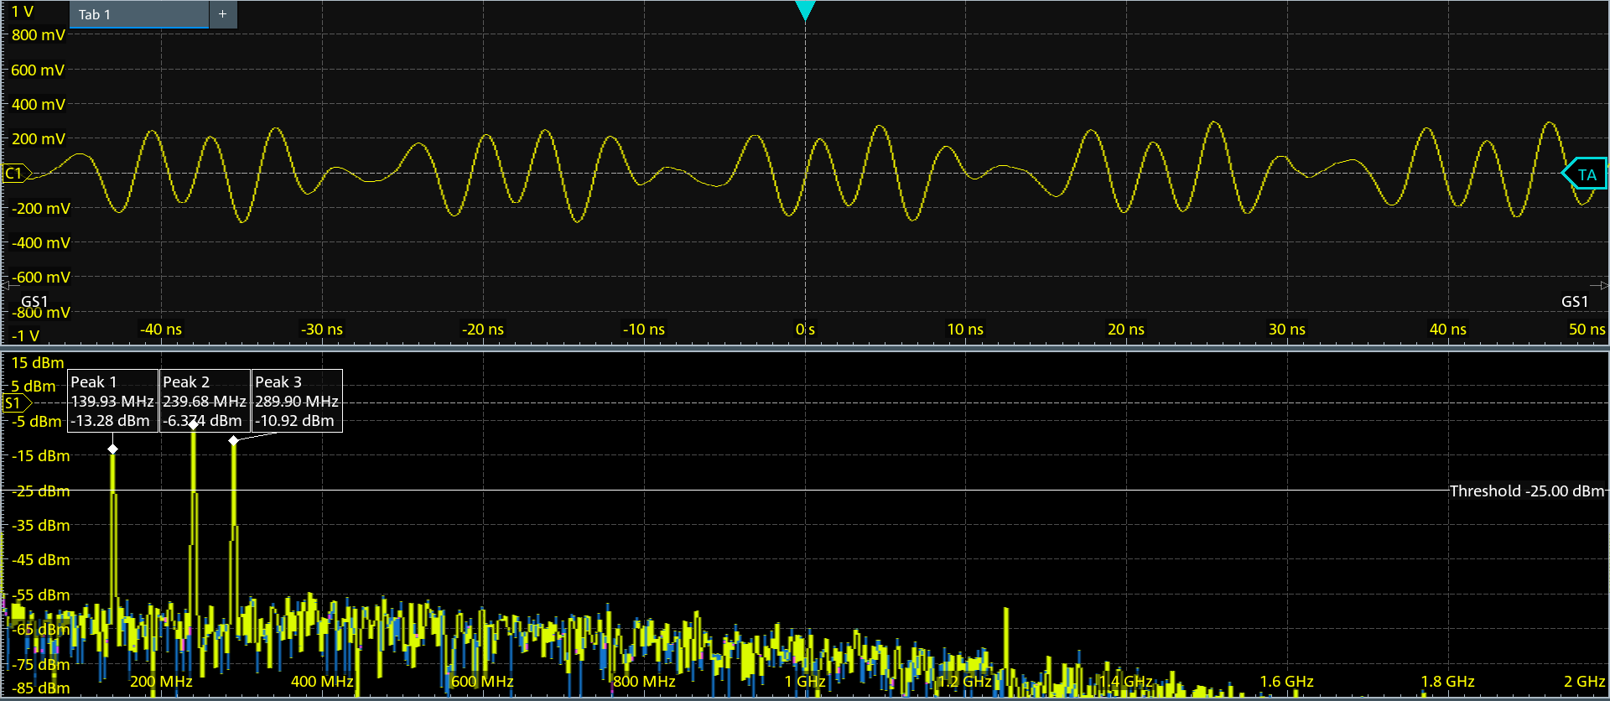Screen dimensions: 1610x701
Task: Click the 139.93 MHz frequency value
Action: (112, 402)
